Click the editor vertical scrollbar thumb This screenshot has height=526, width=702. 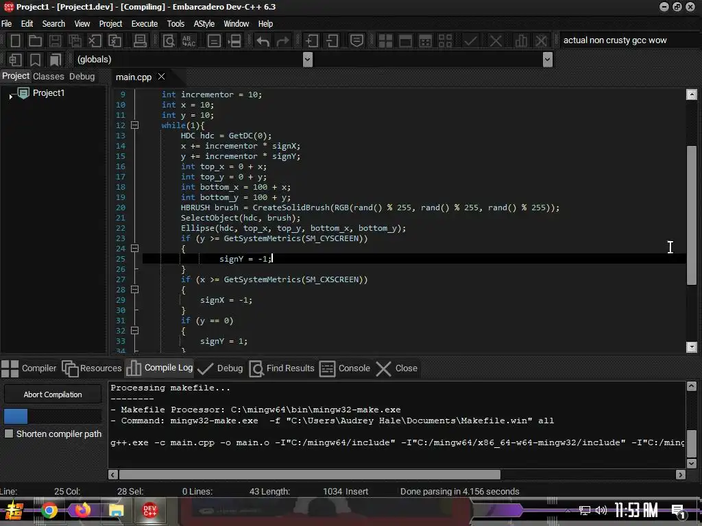point(692,215)
